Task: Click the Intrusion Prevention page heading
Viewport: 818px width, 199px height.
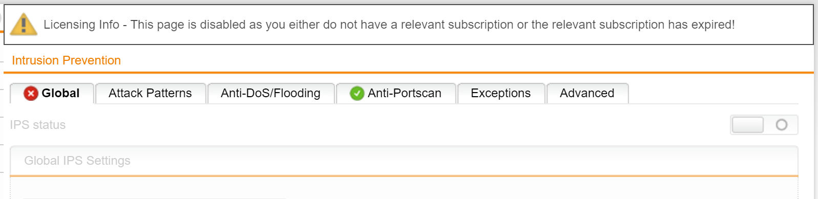Action: click(x=66, y=60)
